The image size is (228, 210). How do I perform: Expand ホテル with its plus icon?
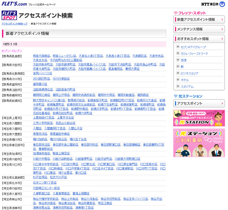pyautogui.click(x=178, y=79)
